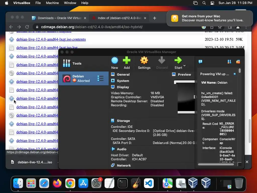The width and height of the screenshot is (257, 193).
Task: Open GarageBand from the Dock
Action: point(136,183)
